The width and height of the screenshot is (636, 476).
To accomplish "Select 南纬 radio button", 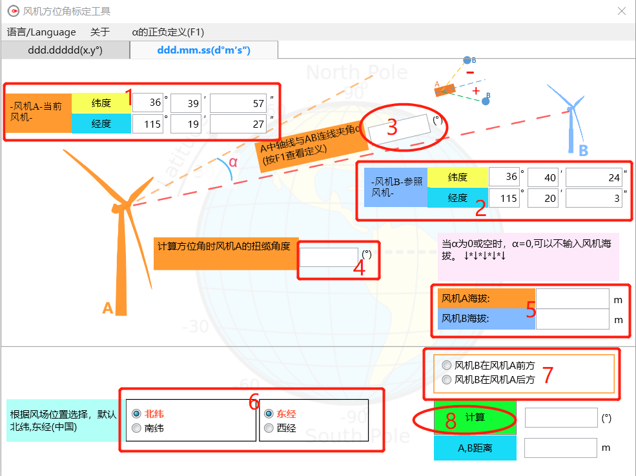I will tap(136, 428).
